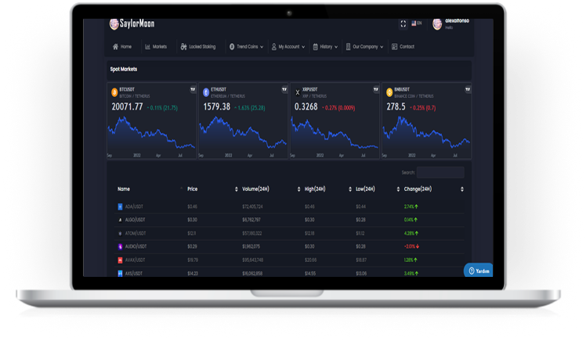This screenshot has width=586, height=341.
Task: Click the BNB coin icon
Action: [x=388, y=92]
